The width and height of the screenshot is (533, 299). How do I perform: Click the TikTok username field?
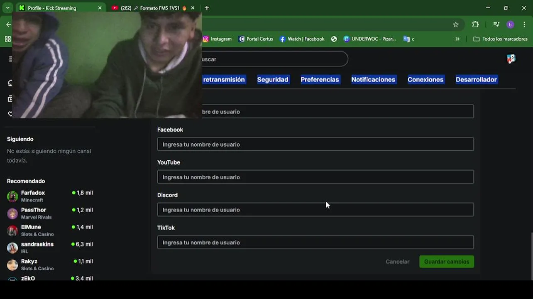[315, 243]
